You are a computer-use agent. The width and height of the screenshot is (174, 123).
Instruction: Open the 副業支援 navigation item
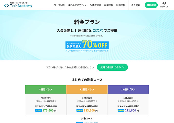click(109, 5)
